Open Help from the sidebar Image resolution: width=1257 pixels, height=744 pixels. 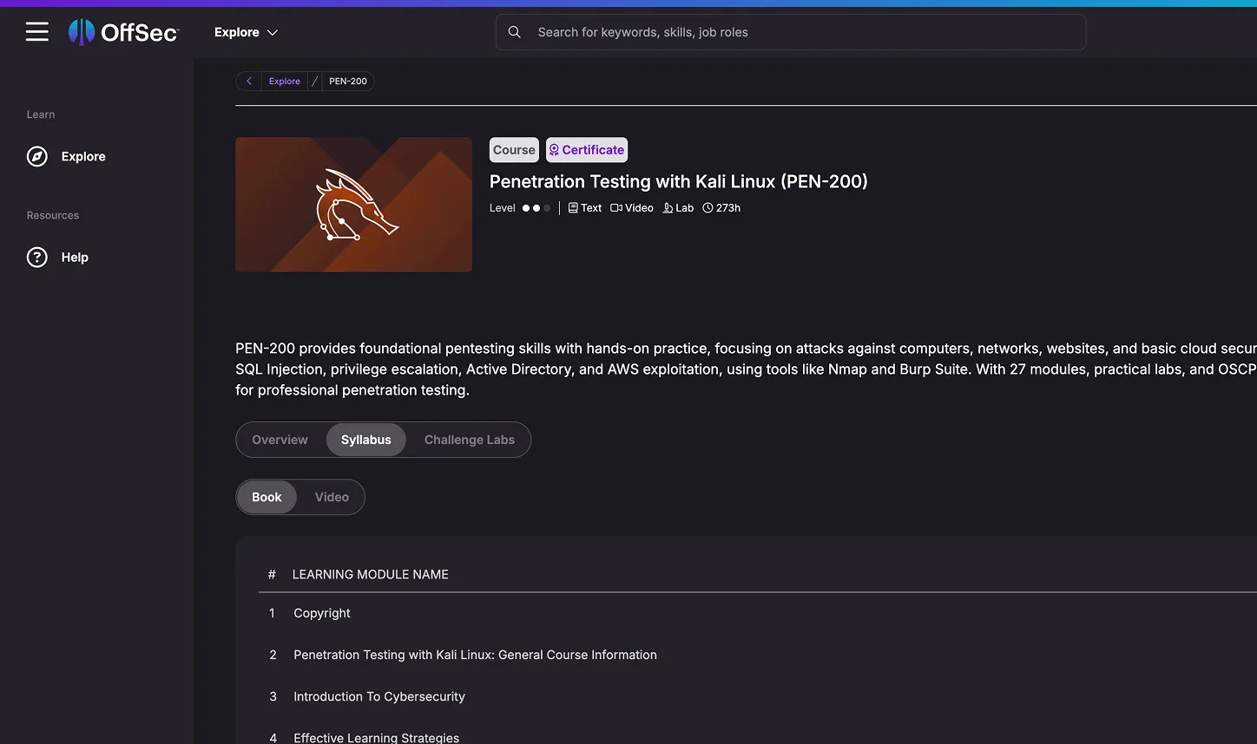[x=36, y=257]
